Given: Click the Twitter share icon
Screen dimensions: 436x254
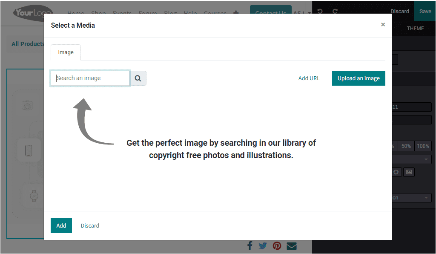Looking at the screenshot, I should [262, 245].
